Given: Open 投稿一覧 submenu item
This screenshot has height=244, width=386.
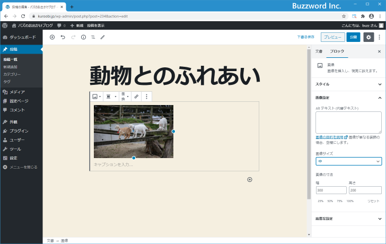Looking at the screenshot, I should (11, 59).
